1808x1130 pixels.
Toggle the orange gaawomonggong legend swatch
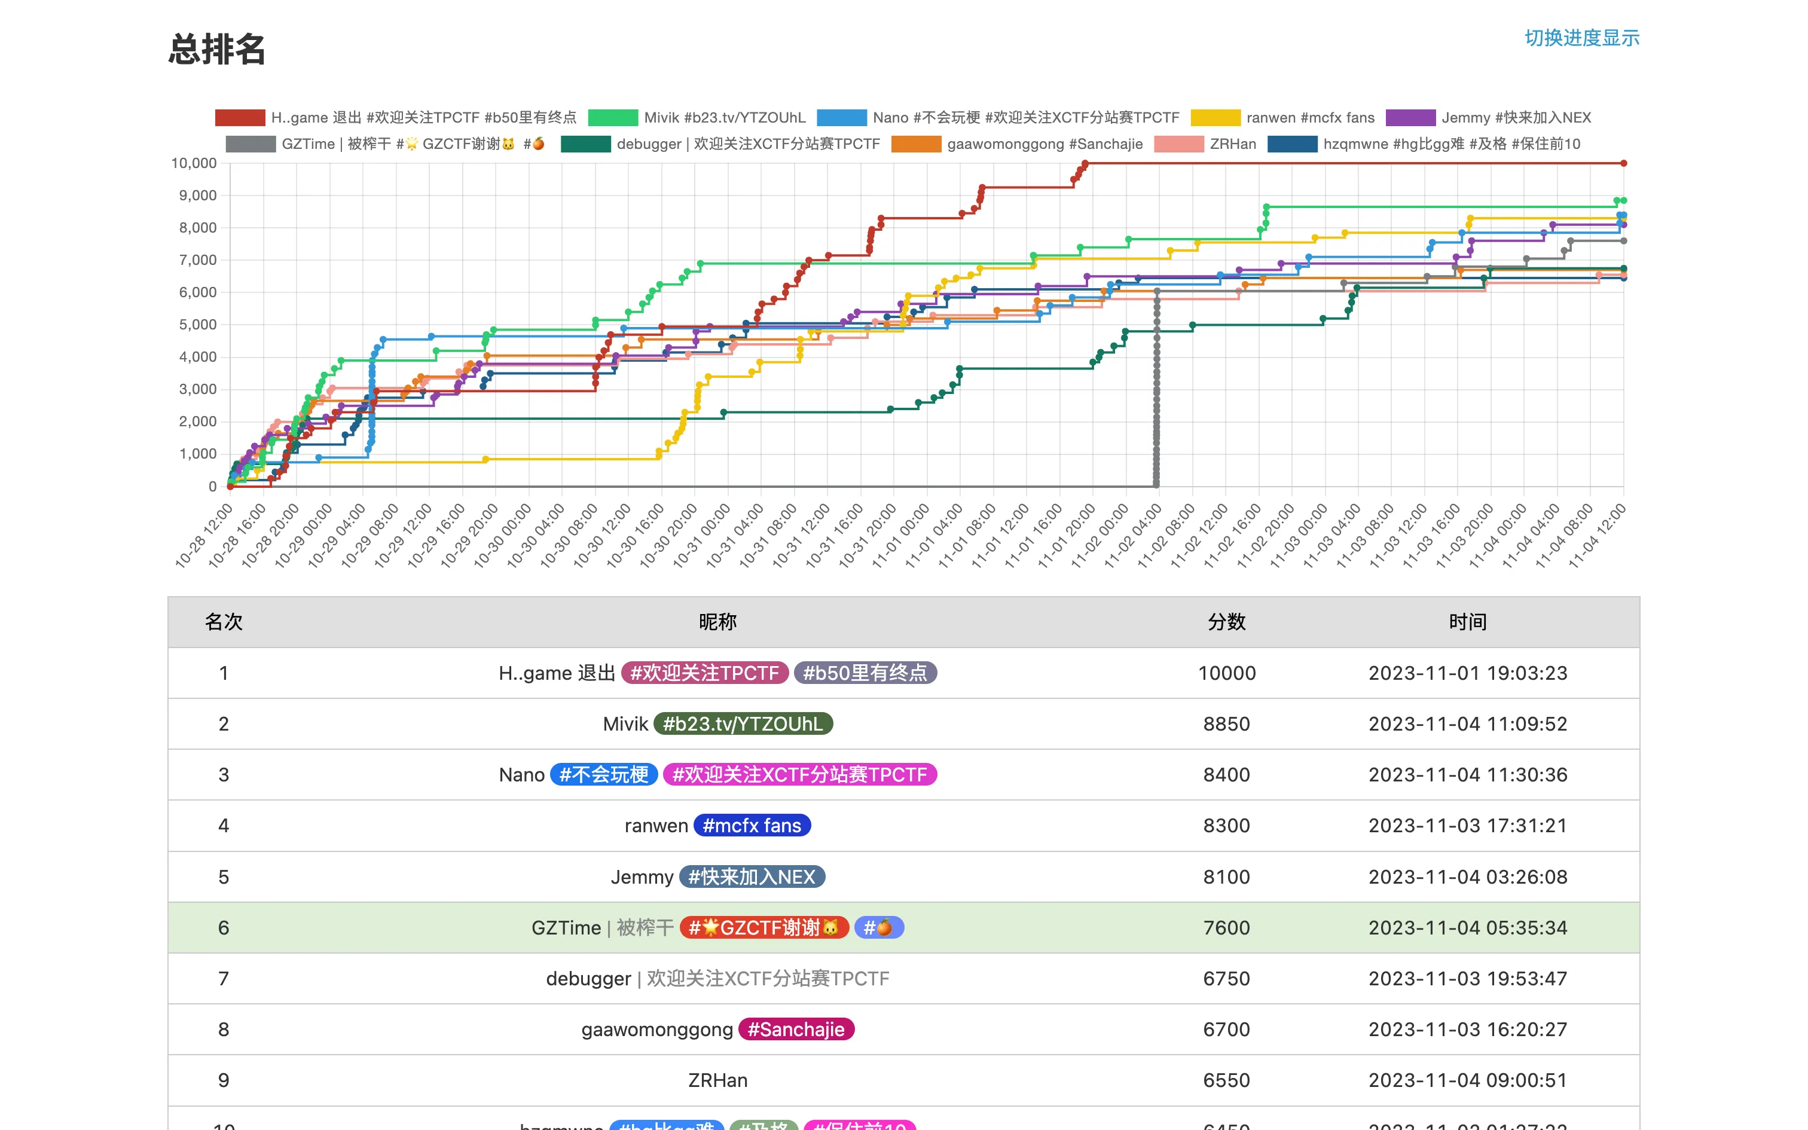tap(916, 143)
